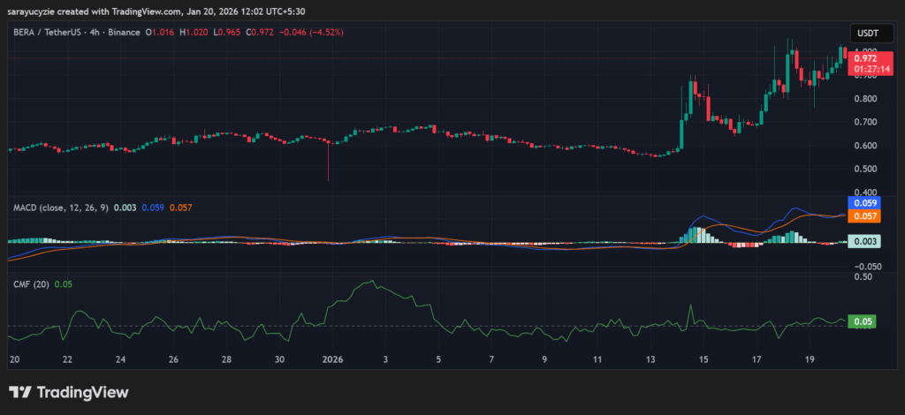Click the green 0.05 CMF value tag

(x=862, y=322)
